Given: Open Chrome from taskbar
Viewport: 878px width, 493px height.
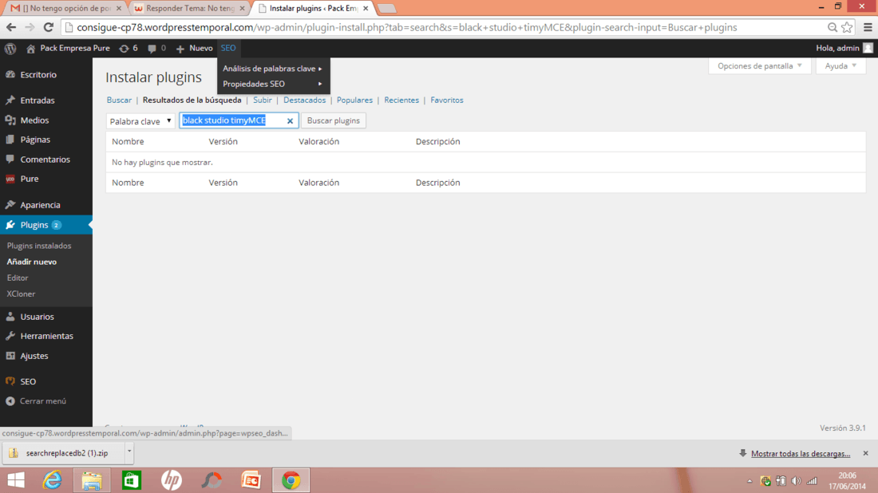Looking at the screenshot, I should click(x=291, y=480).
